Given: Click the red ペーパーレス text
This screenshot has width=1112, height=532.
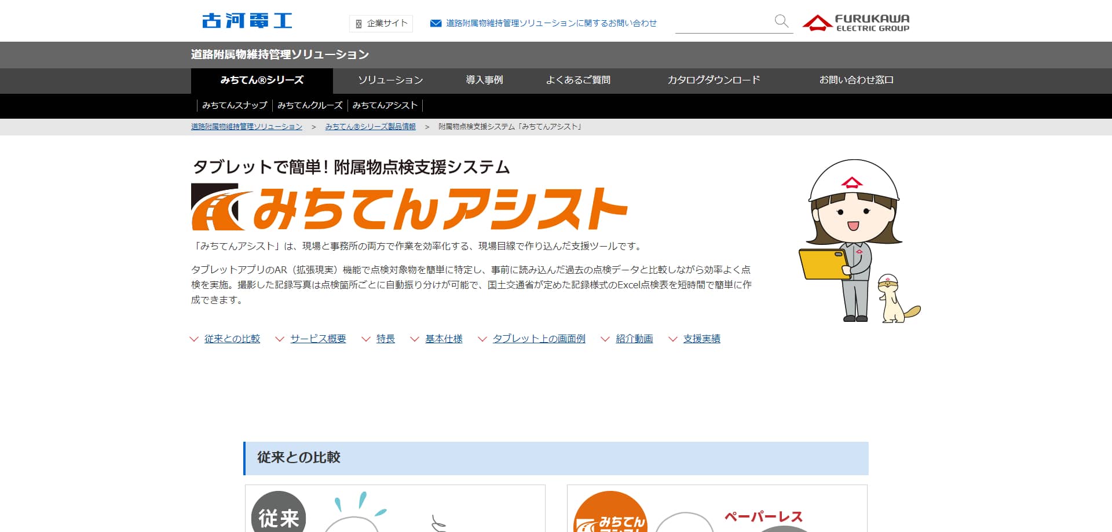Looking at the screenshot, I should click(x=763, y=517).
